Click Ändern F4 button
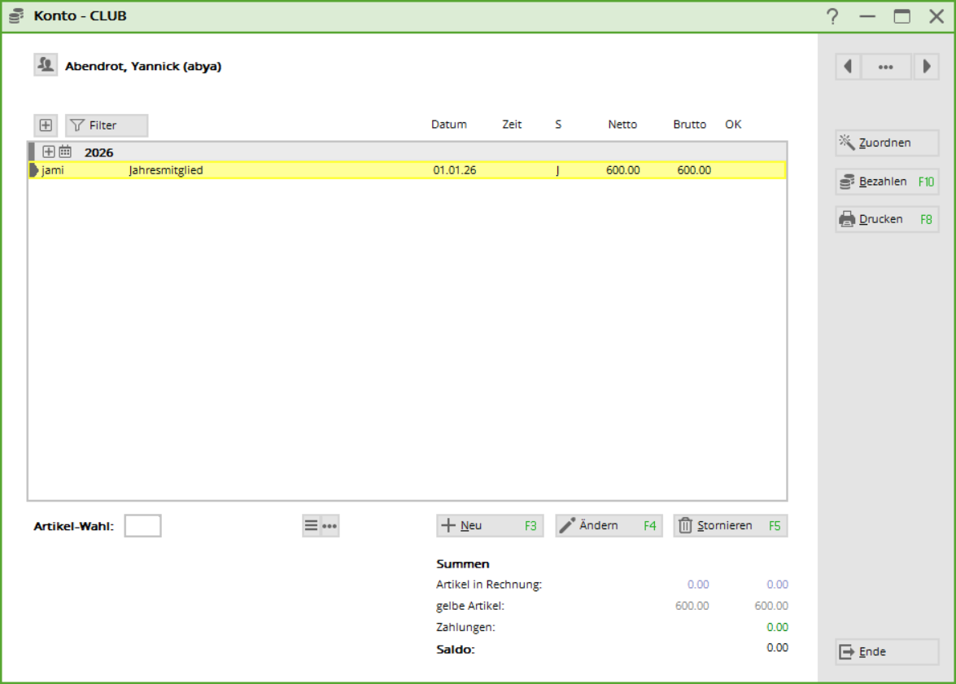The width and height of the screenshot is (956, 684). tap(609, 526)
